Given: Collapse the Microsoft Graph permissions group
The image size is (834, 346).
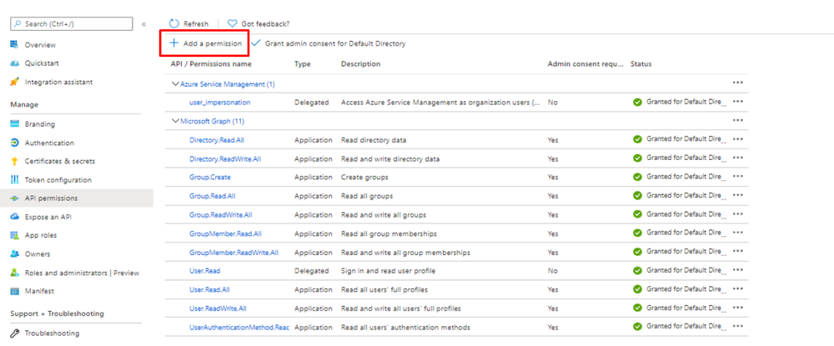Looking at the screenshot, I should coord(175,121).
